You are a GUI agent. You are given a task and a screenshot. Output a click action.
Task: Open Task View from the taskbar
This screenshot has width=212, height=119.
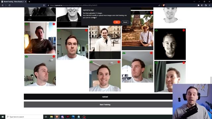point(46,117)
